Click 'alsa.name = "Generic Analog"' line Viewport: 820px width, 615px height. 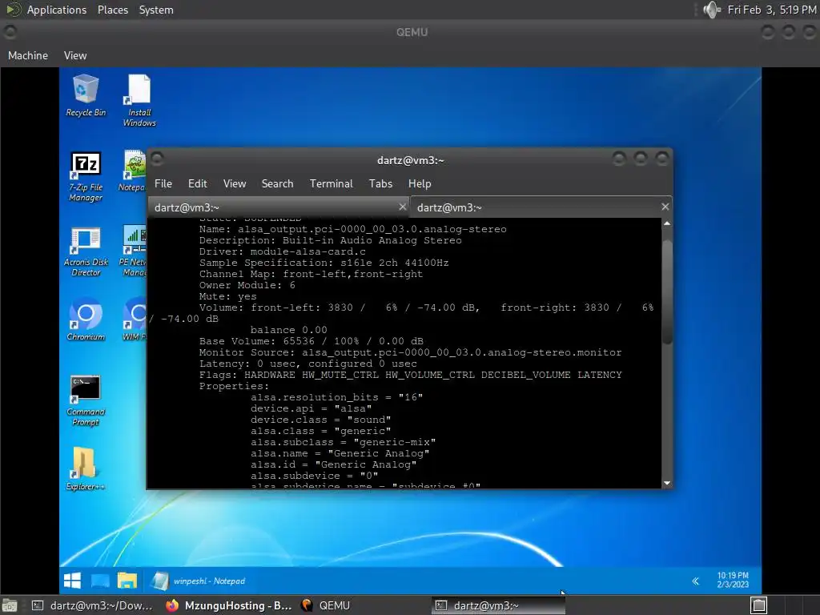point(340,453)
